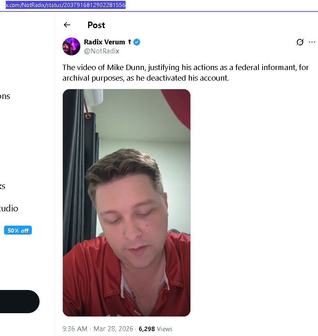Click the blue 50% off badge
Screen dimensions: 318x336
tap(18, 231)
